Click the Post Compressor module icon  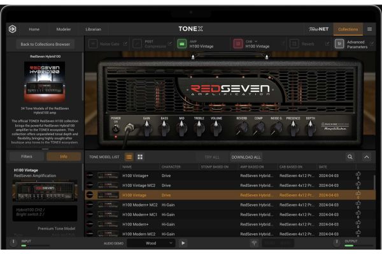[x=137, y=44]
